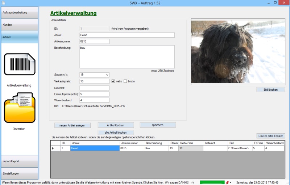The width and height of the screenshot is (290, 185).
Task: Click neuen Artikel anlegen
Action: pos(72,125)
